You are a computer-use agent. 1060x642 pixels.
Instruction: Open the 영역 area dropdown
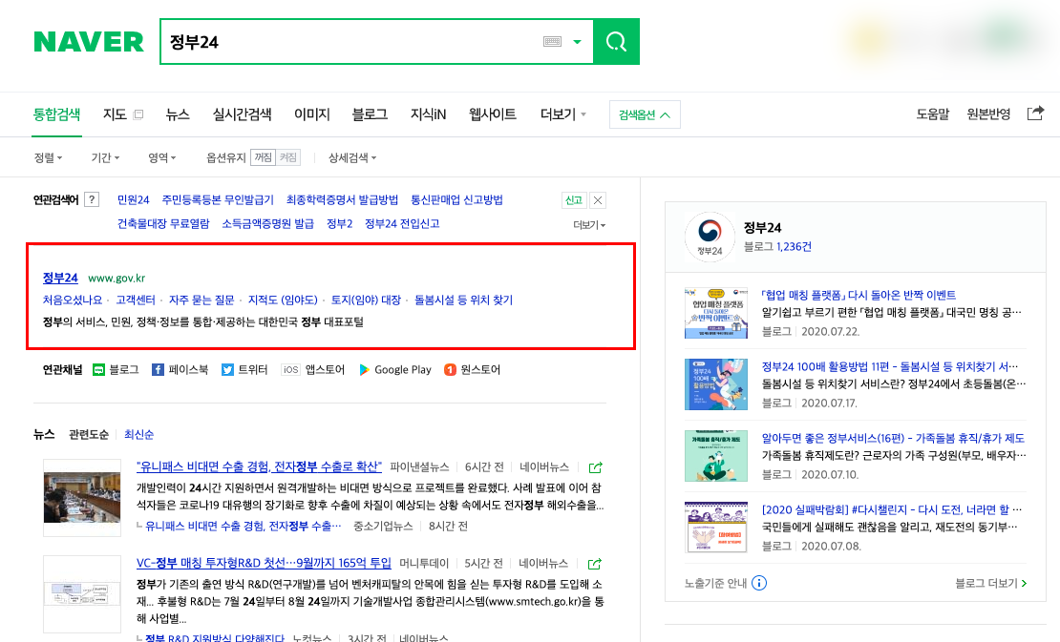coord(161,157)
